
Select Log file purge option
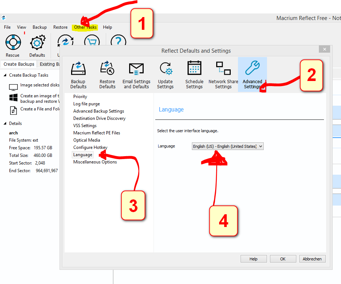click(87, 104)
